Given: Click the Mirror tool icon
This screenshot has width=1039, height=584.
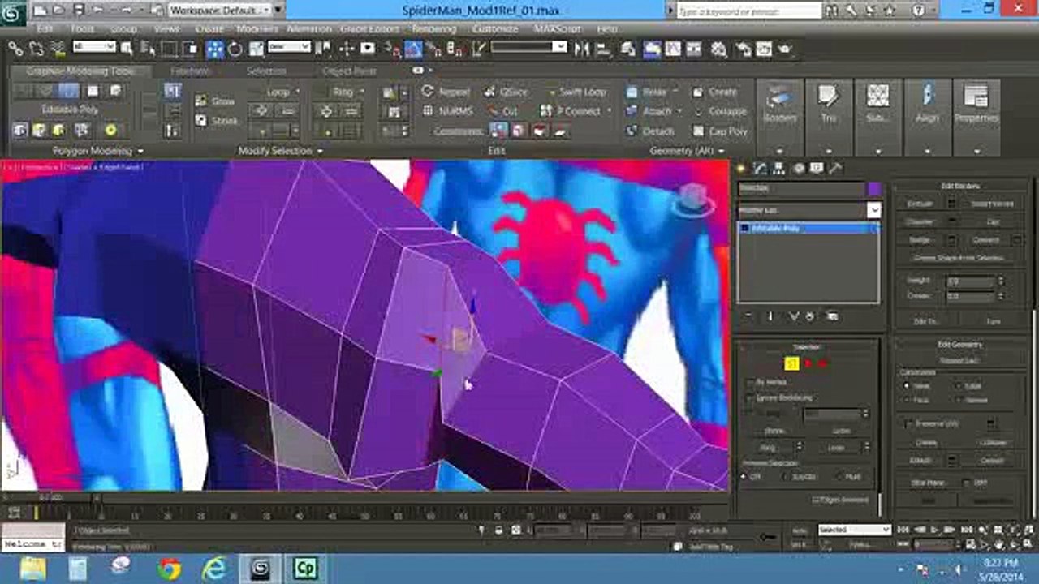Looking at the screenshot, I should coord(582,49).
